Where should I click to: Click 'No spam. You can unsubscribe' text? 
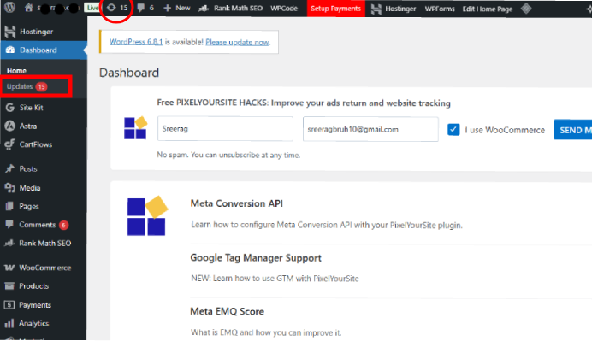[228, 155]
